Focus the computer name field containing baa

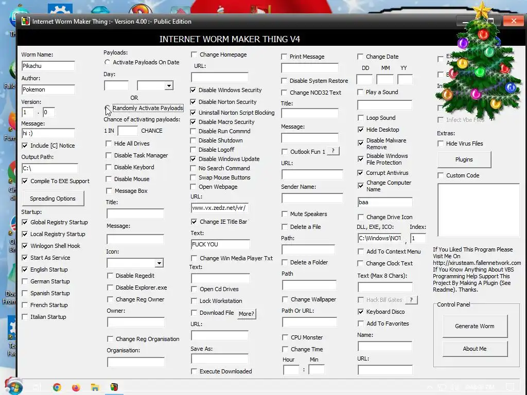[x=385, y=202]
